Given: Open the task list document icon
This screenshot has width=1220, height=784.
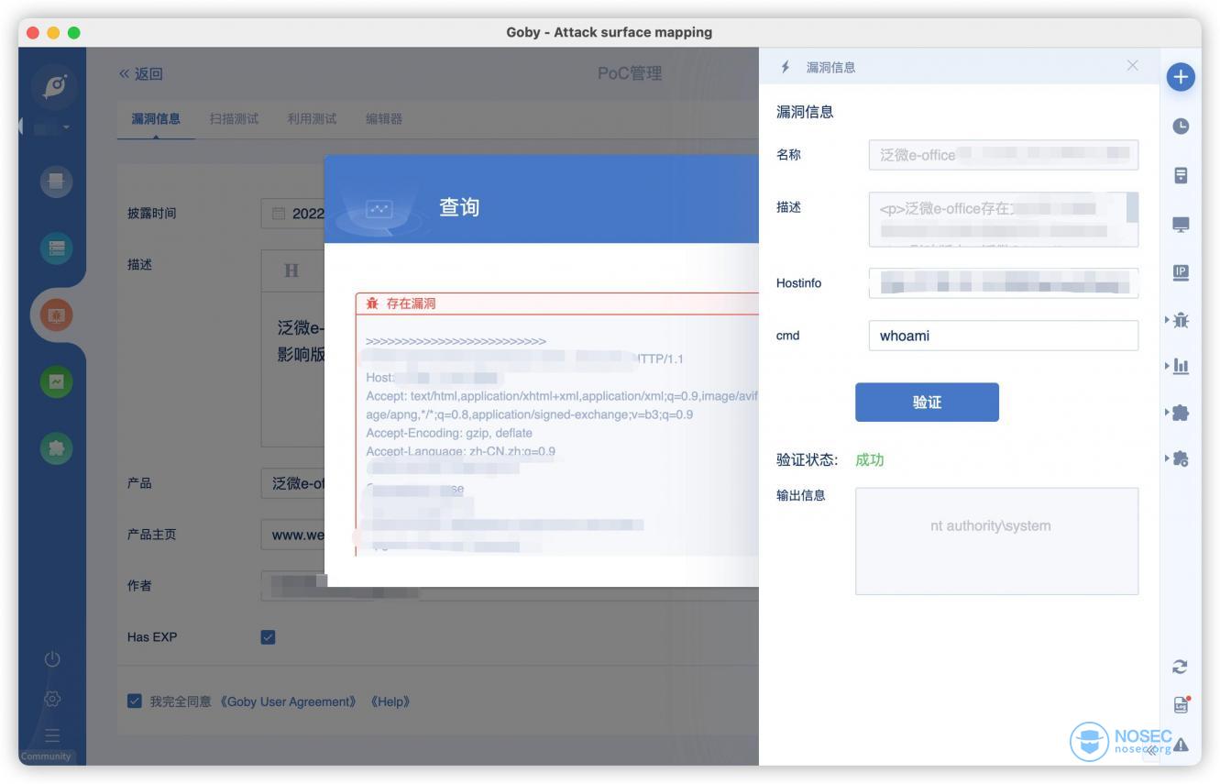Looking at the screenshot, I should pyautogui.click(x=1181, y=175).
